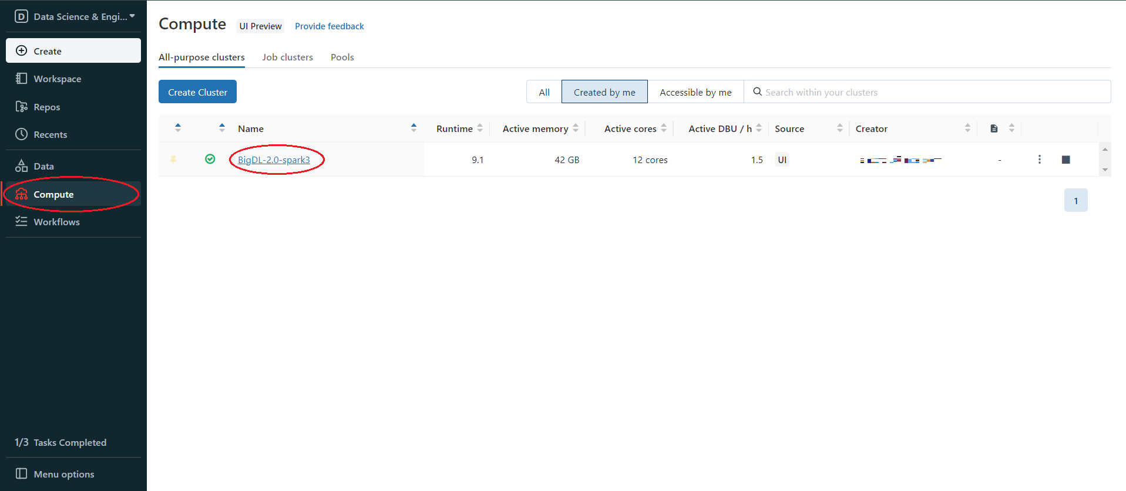Click the notebook document icon column header
Image resolution: width=1126 pixels, height=491 pixels.
[994, 128]
